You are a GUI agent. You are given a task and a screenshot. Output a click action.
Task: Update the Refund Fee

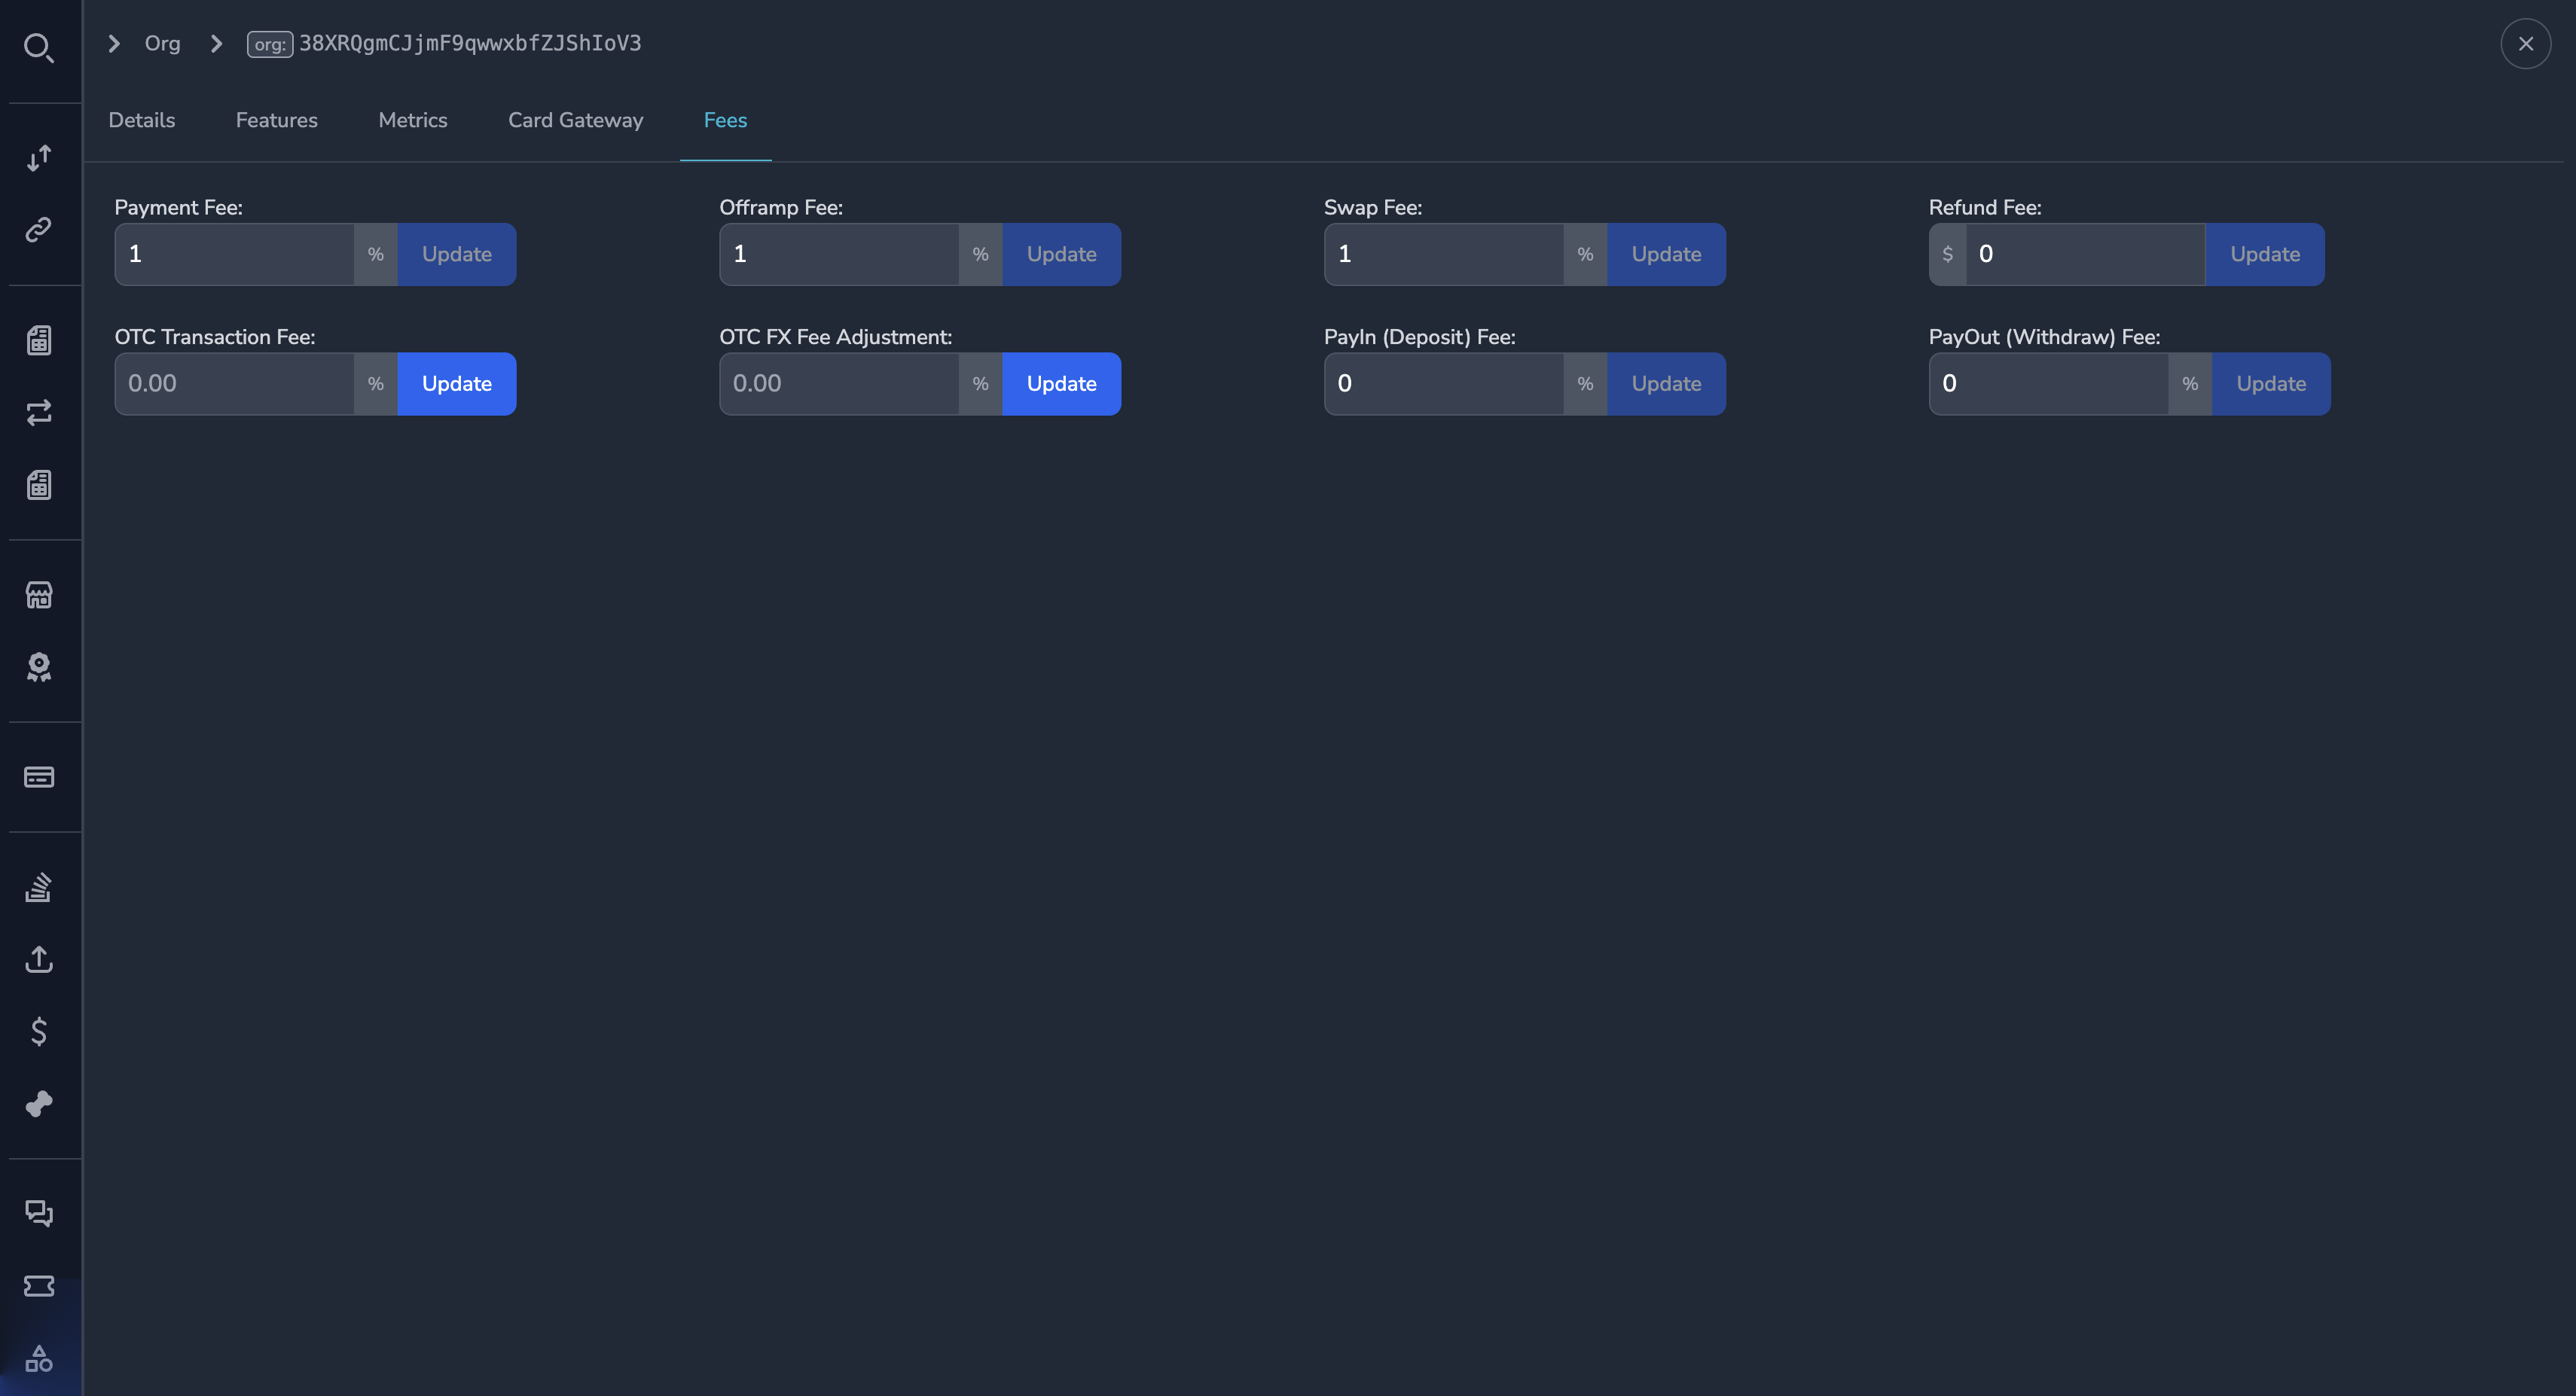(2265, 254)
